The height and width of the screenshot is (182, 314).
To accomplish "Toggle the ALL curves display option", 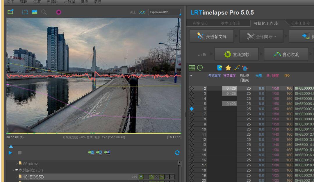I will point(133,12).
